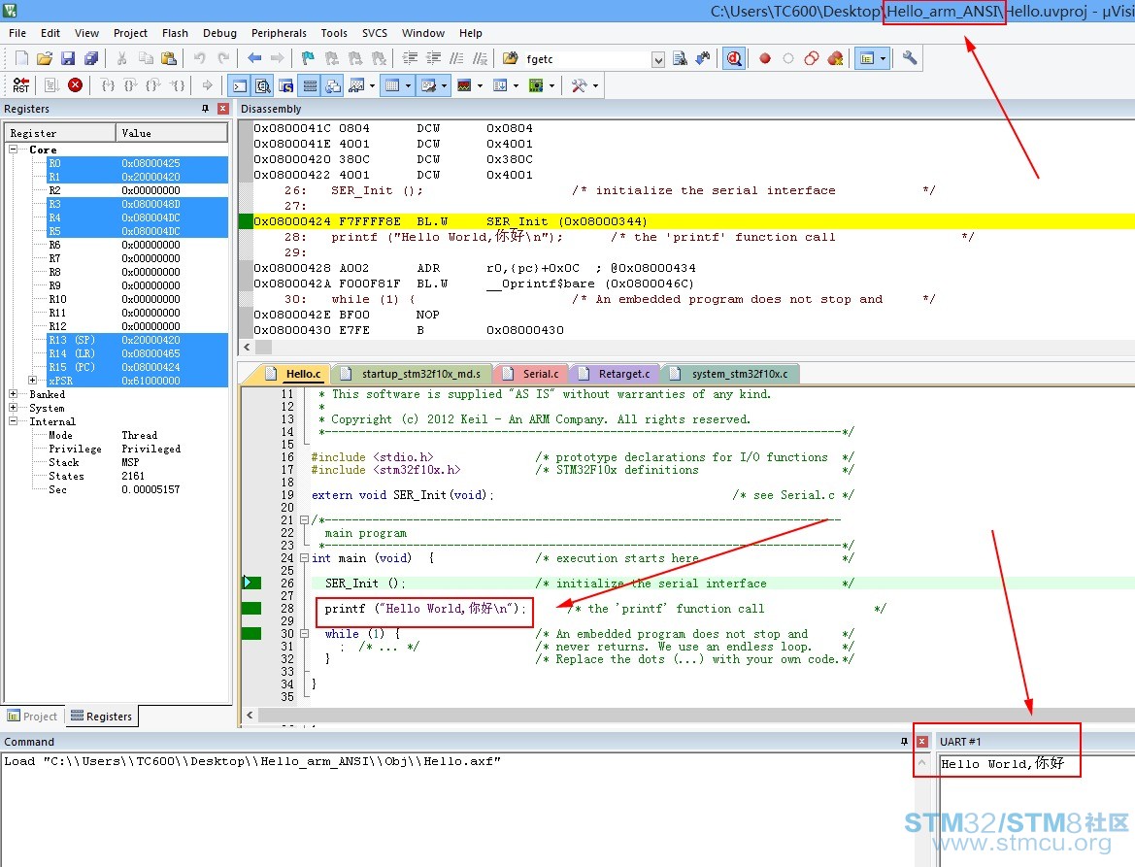Open Find in Files binoculars-folder icon
The height and width of the screenshot is (867, 1135).
click(511, 58)
